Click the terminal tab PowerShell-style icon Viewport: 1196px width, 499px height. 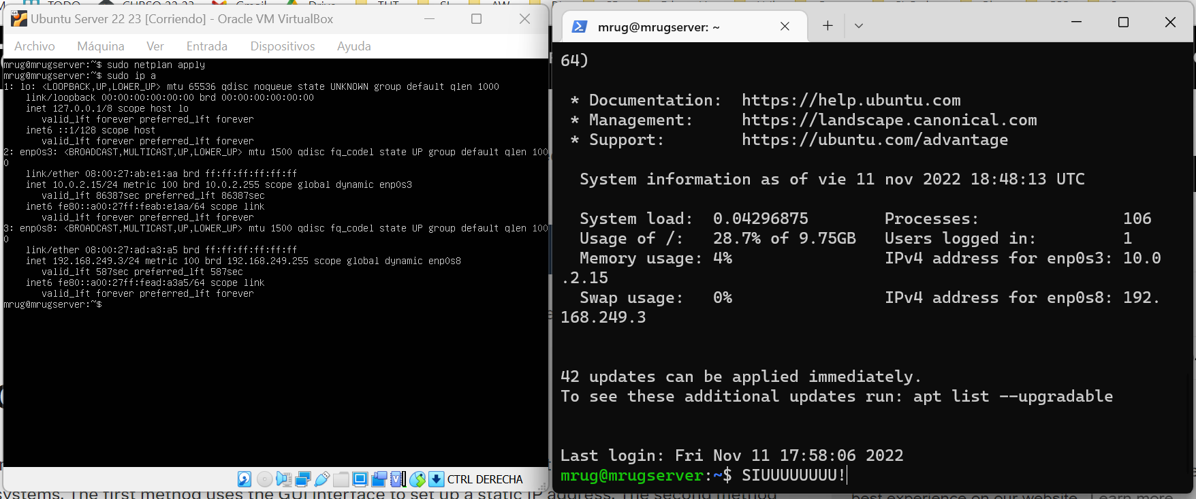tap(580, 27)
